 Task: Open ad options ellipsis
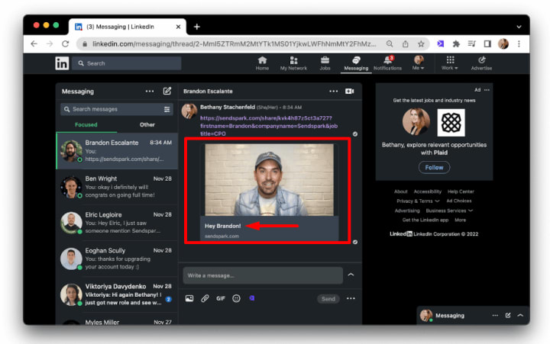[487, 90]
